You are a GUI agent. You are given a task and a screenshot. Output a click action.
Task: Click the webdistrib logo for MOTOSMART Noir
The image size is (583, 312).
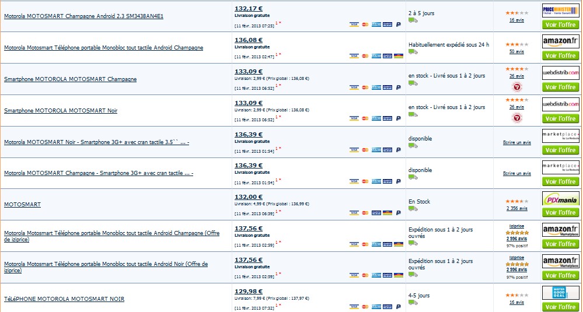point(560,104)
